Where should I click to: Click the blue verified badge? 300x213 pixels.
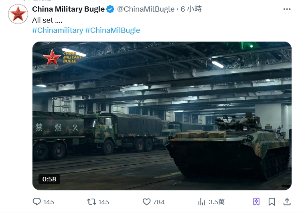(111, 9)
